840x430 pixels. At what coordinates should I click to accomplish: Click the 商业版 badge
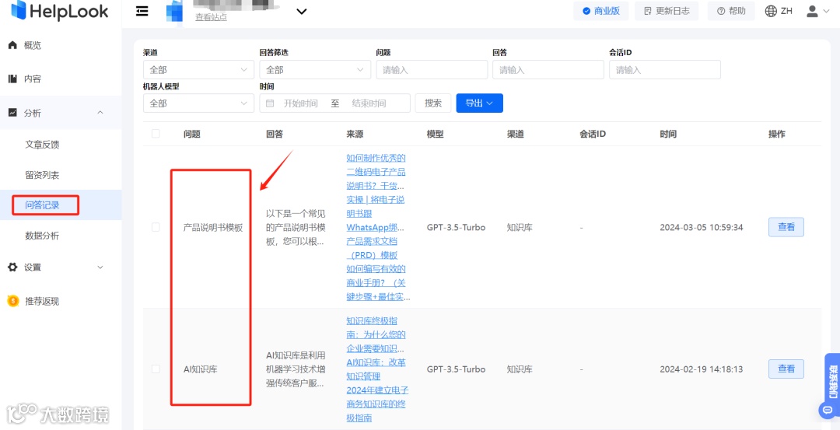coord(600,11)
